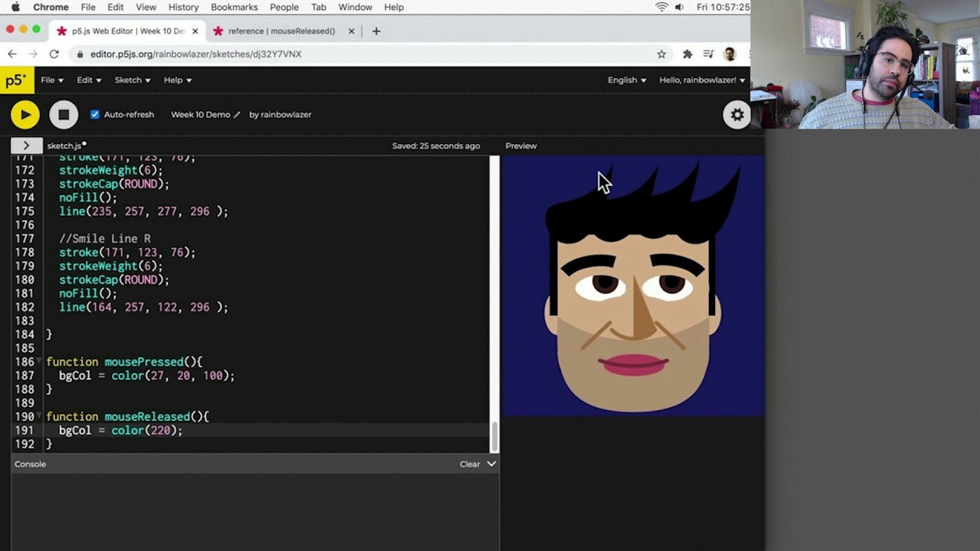Click the rainbowlazer author link
The image size is (980, 551).
(x=286, y=115)
